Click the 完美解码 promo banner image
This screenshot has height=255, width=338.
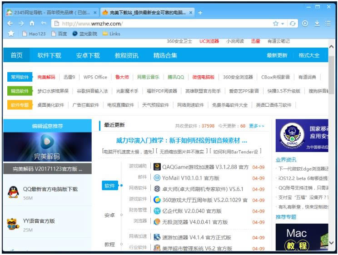pos(47,147)
